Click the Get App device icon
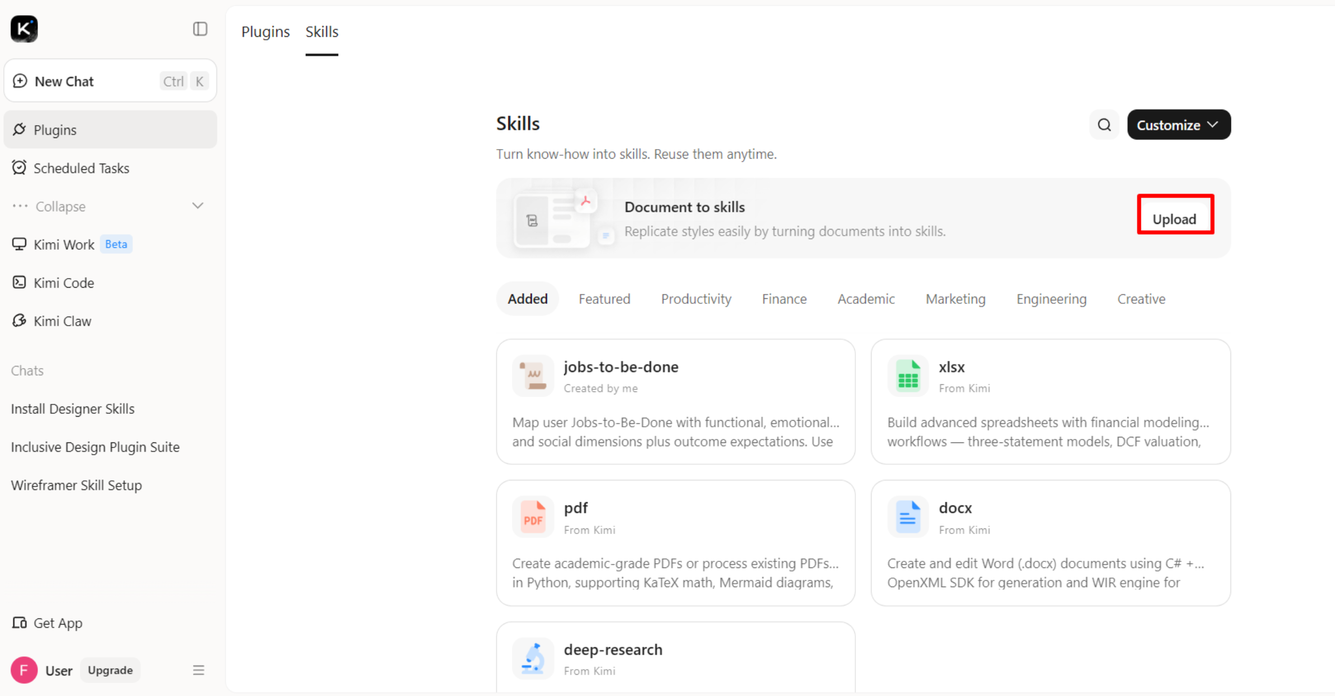The image size is (1335, 696). click(x=20, y=622)
